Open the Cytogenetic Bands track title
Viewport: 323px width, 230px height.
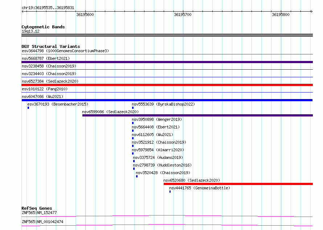coord(43,27)
